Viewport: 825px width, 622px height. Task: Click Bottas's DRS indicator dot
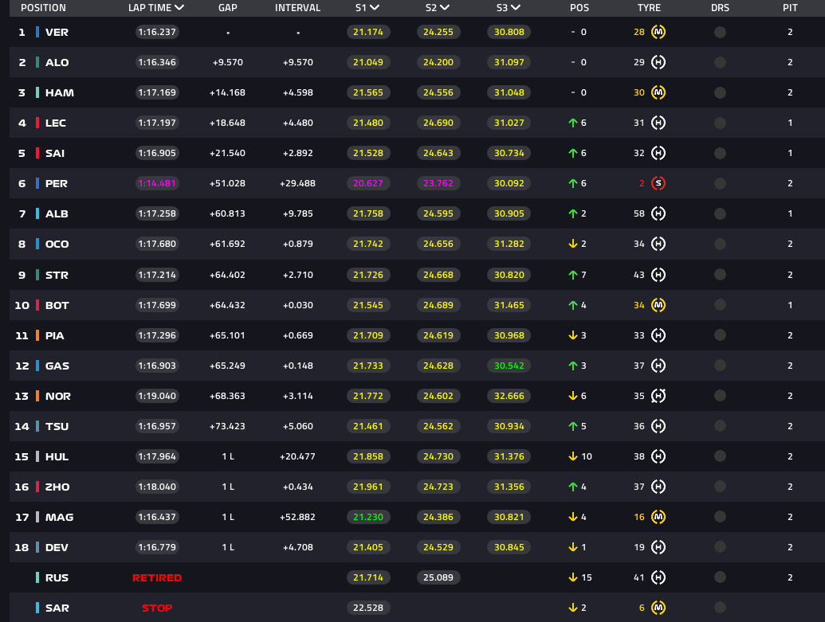coord(720,305)
